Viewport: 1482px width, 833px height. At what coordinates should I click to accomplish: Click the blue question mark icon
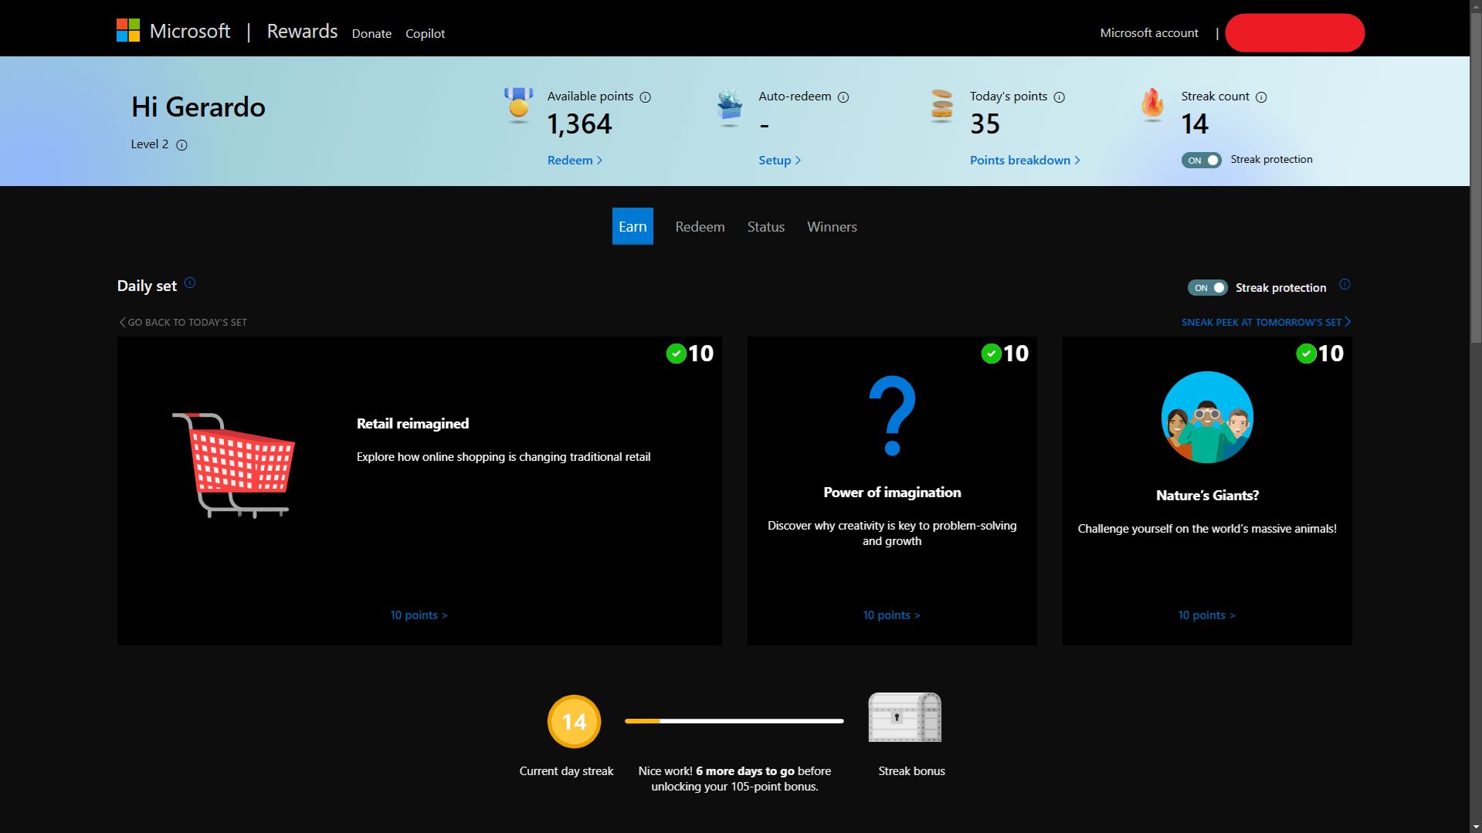tap(892, 415)
